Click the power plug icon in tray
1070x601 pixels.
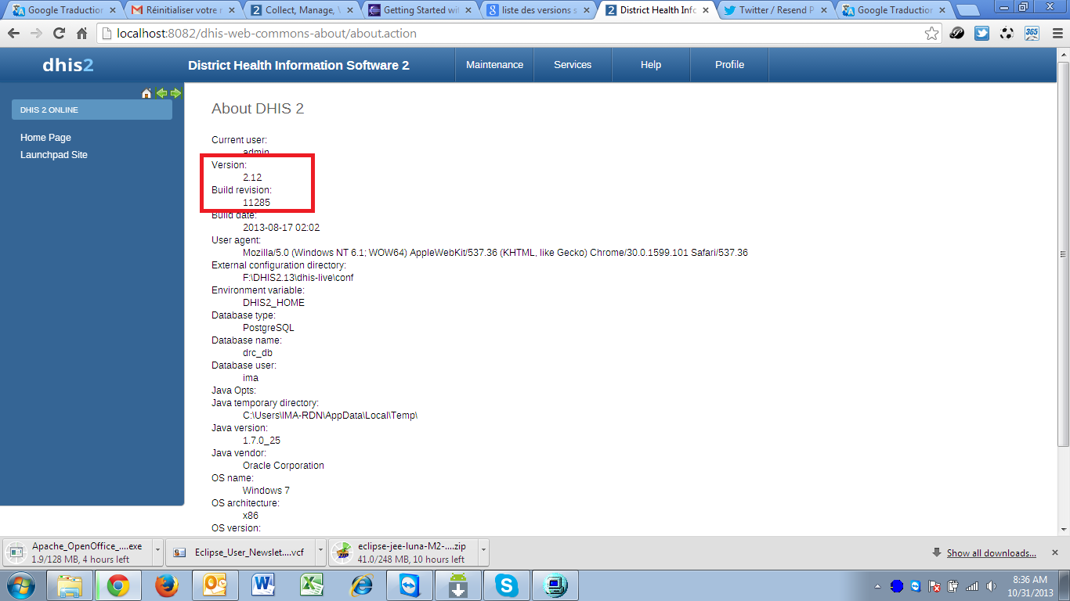tap(953, 586)
